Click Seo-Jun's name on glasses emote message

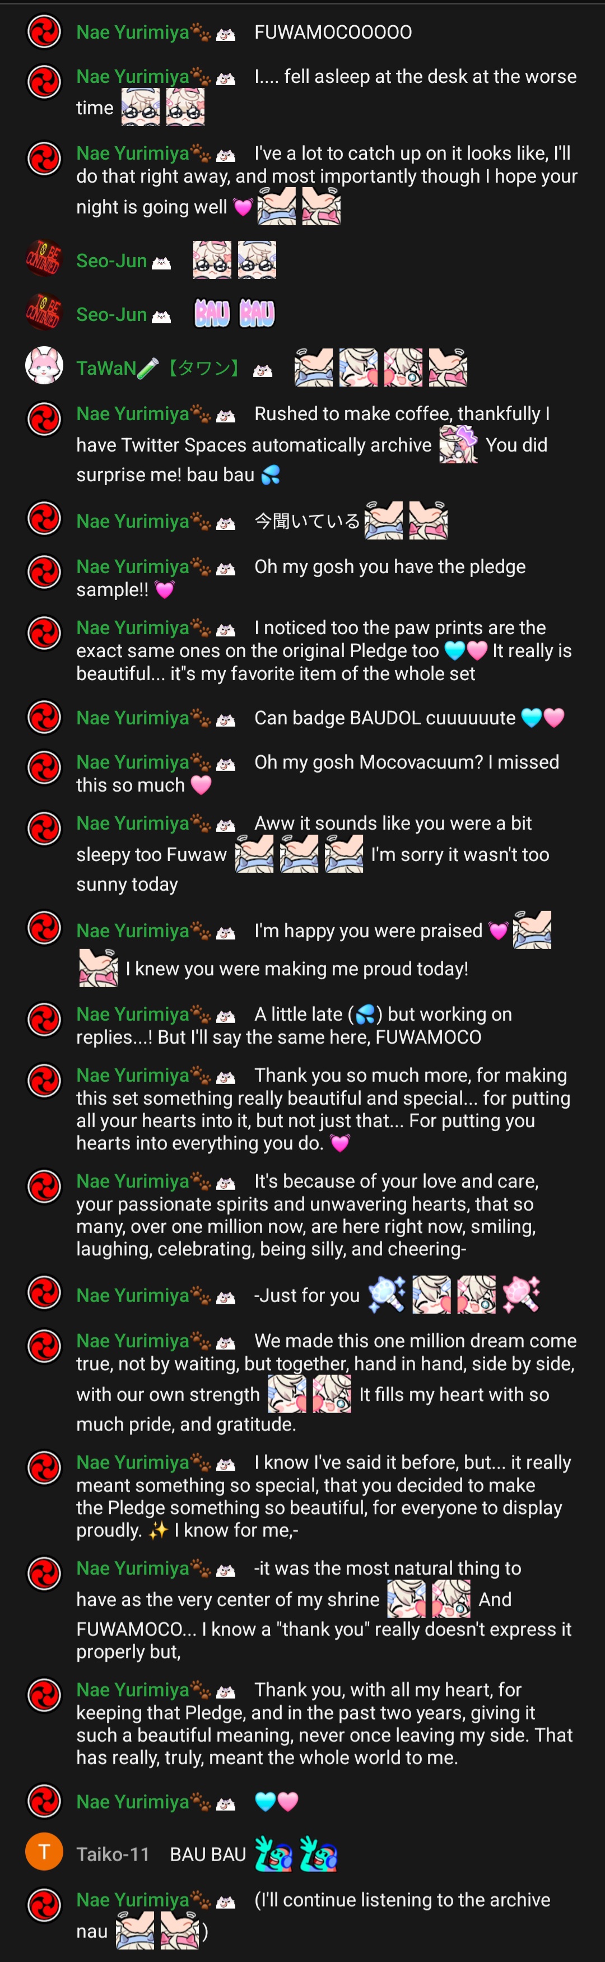(111, 261)
